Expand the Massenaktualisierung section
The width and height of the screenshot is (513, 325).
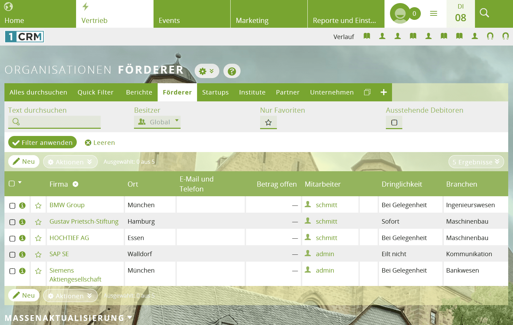tap(68, 318)
